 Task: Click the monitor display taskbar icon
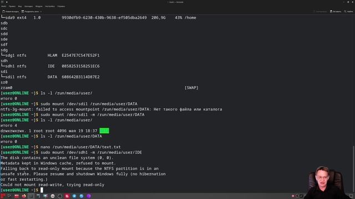[x=45, y=196]
